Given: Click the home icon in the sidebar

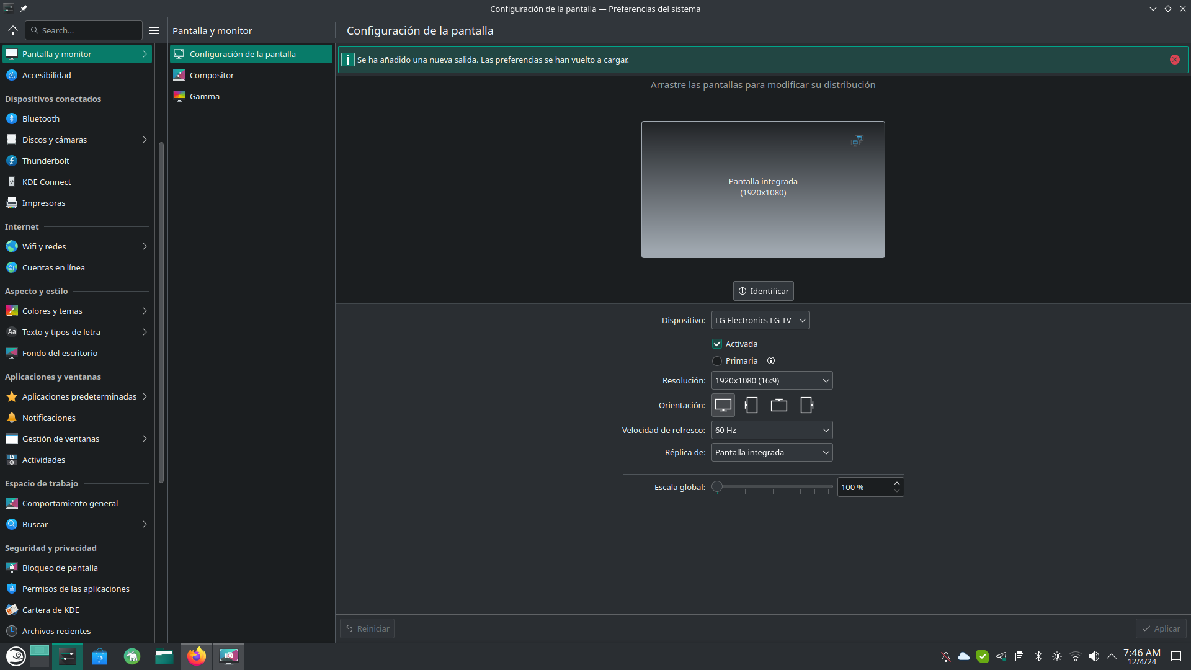Looking at the screenshot, I should [13, 30].
